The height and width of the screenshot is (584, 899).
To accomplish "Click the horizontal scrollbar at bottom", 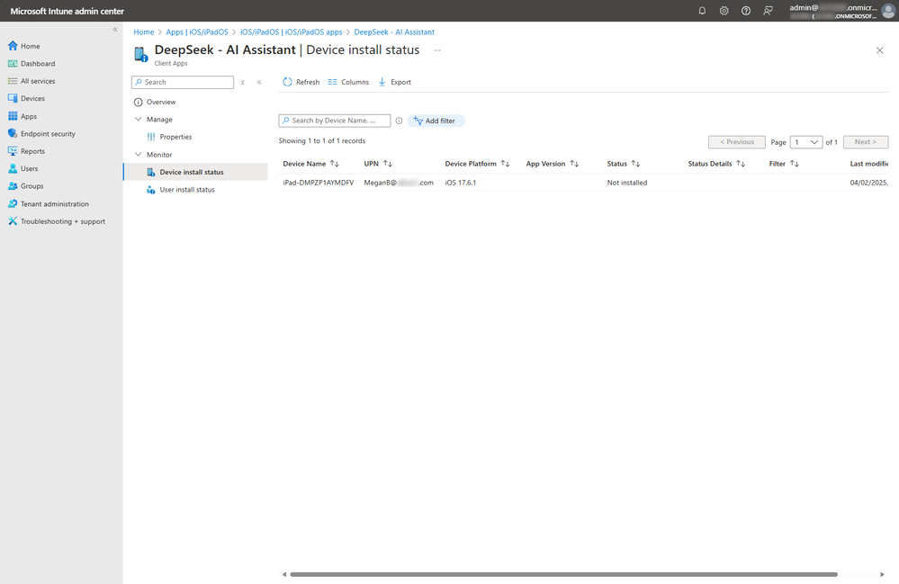I will tap(563, 574).
